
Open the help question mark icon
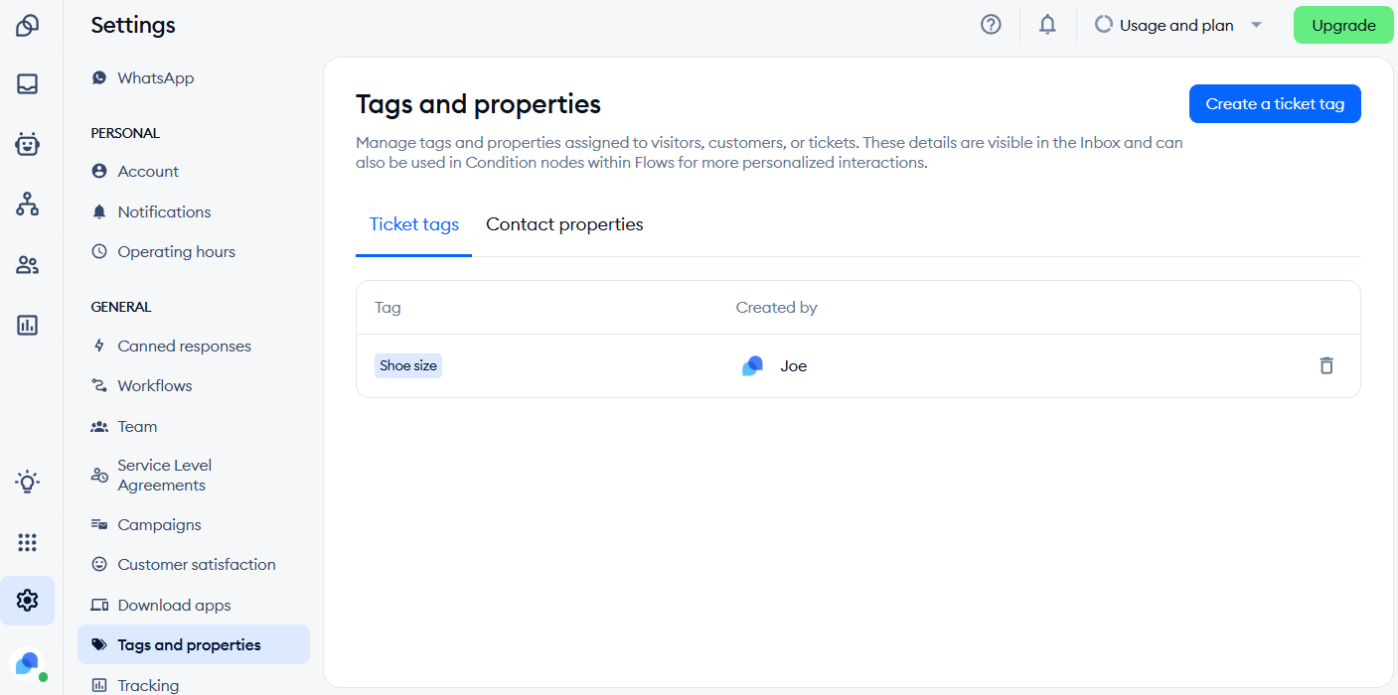tap(991, 25)
